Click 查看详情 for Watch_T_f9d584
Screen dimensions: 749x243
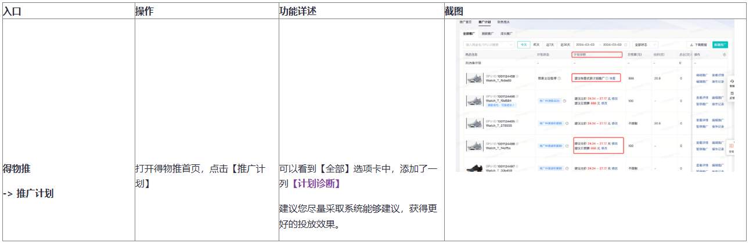point(702,98)
